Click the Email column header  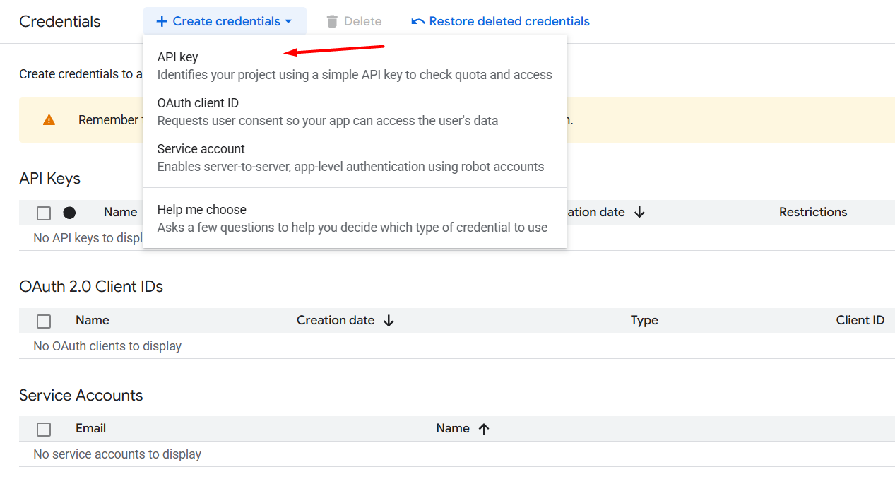pos(90,428)
